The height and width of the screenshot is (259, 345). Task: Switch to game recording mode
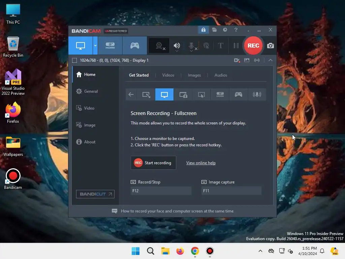click(135, 46)
